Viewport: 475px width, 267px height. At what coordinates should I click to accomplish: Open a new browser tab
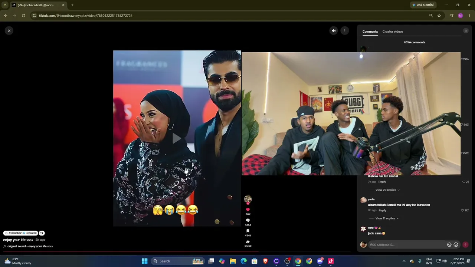tap(72, 5)
